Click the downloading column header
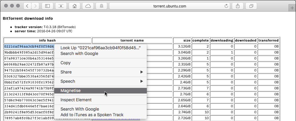This screenshot has height=121, width=296. click(222, 40)
